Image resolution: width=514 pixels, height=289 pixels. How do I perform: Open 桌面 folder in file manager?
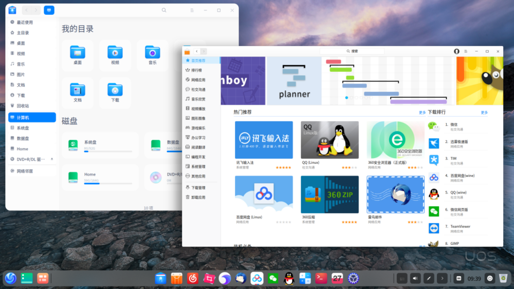click(x=78, y=55)
